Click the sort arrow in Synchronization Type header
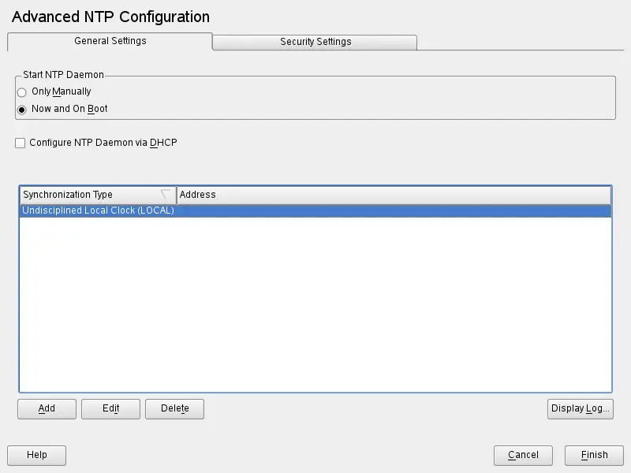This screenshot has height=473, width=631. click(166, 195)
